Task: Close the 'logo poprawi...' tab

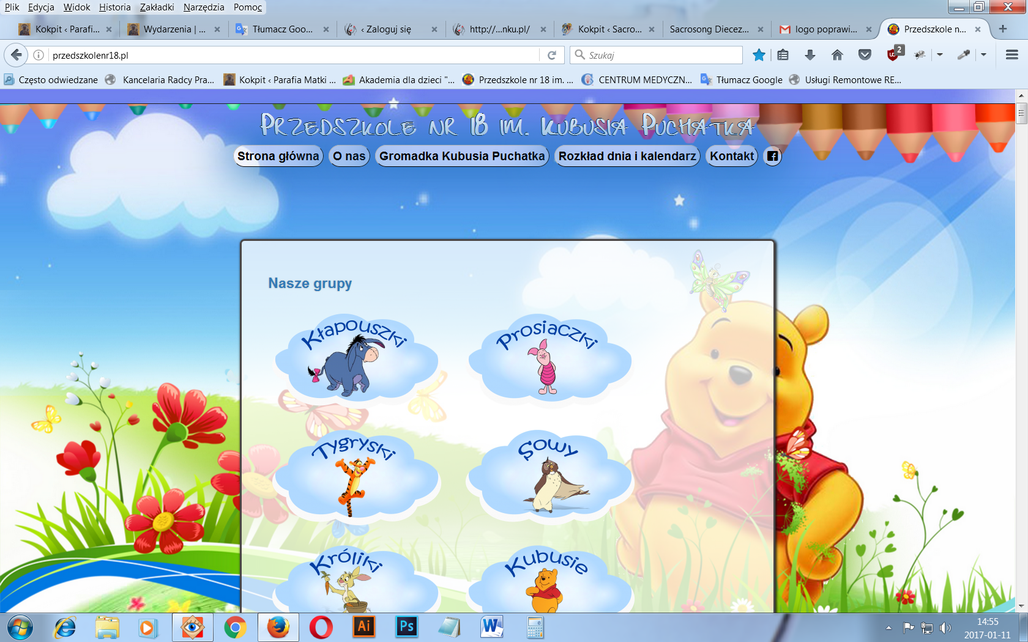Action: (868, 29)
